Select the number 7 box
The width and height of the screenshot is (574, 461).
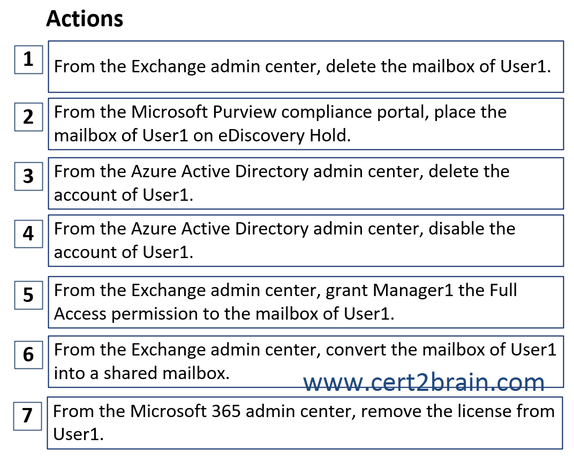coord(27,416)
